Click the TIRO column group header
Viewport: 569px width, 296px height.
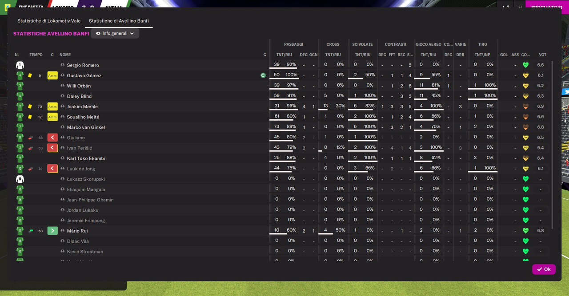(x=482, y=44)
